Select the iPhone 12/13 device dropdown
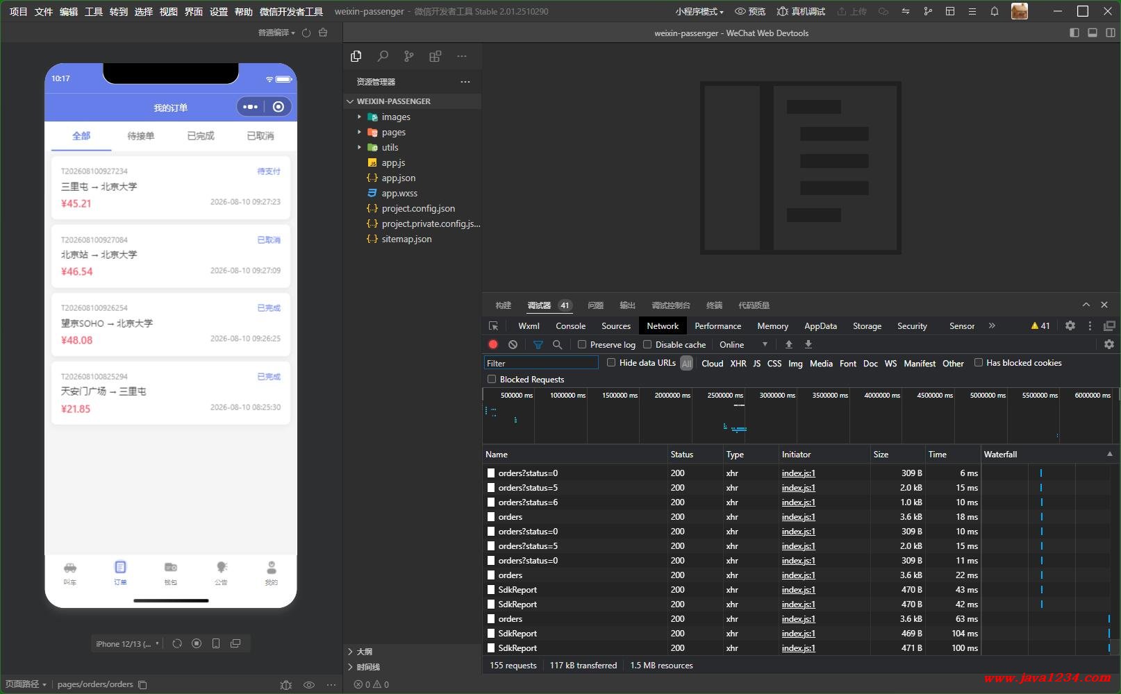Image resolution: width=1121 pixels, height=694 pixels. click(128, 644)
